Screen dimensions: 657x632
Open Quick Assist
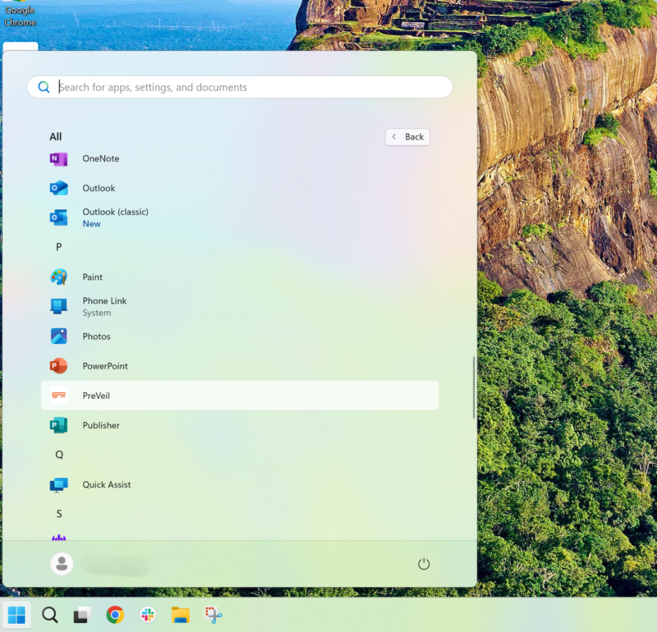point(106,484)
